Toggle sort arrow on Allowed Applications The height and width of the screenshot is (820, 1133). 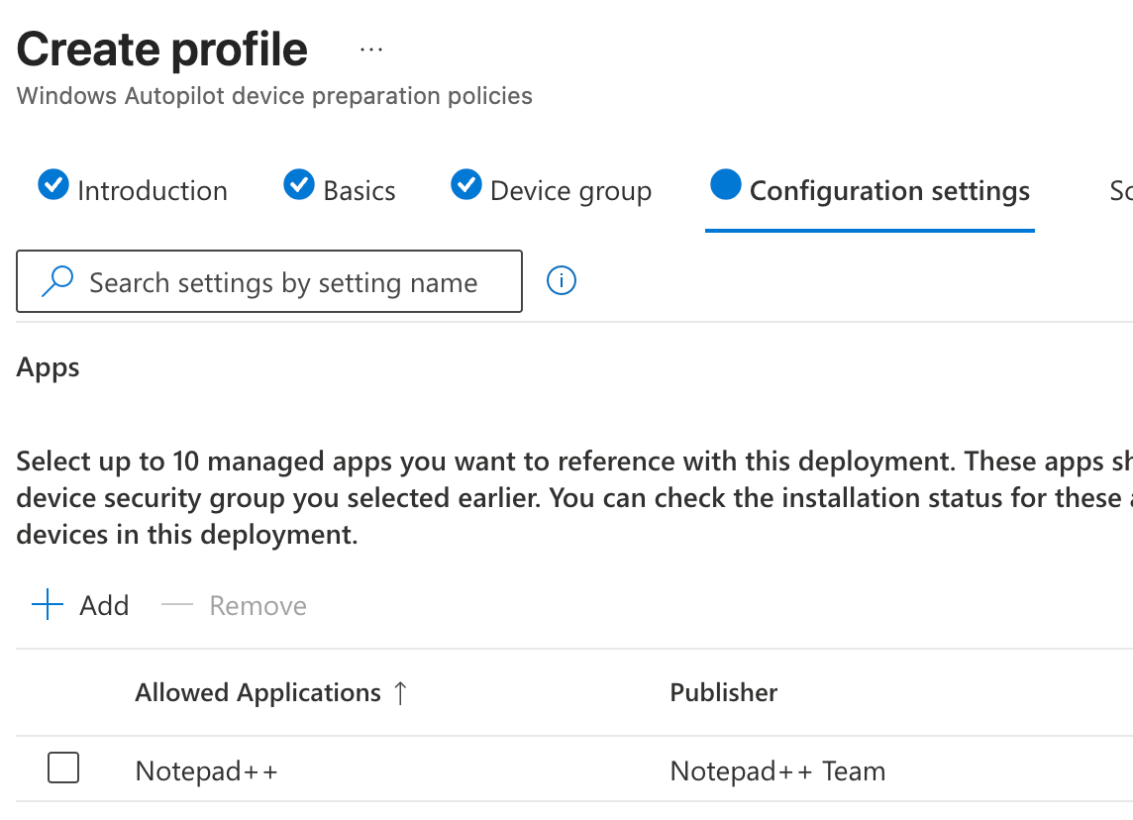click(400, 693)
